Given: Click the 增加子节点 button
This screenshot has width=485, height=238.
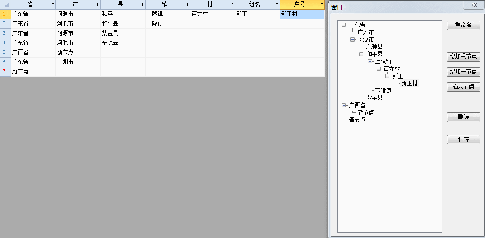Looking at the screenshot, I should [463, 72].
